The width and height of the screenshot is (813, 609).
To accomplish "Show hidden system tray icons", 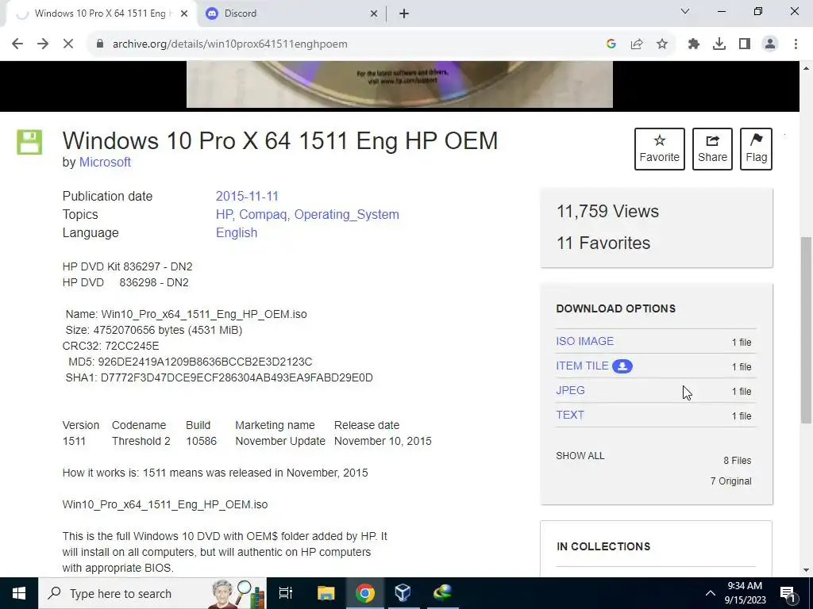I will [x=711, y=593].
